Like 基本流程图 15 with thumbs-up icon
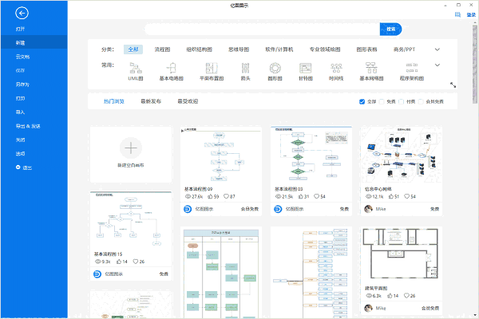The height and width of the screenshot is (319, 479). 119,262
